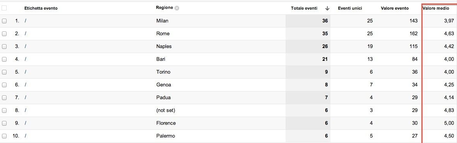The width and height of the screenshot is (457, 143).
Task: Click the Regione column header
Action: [x=164, y=8]
